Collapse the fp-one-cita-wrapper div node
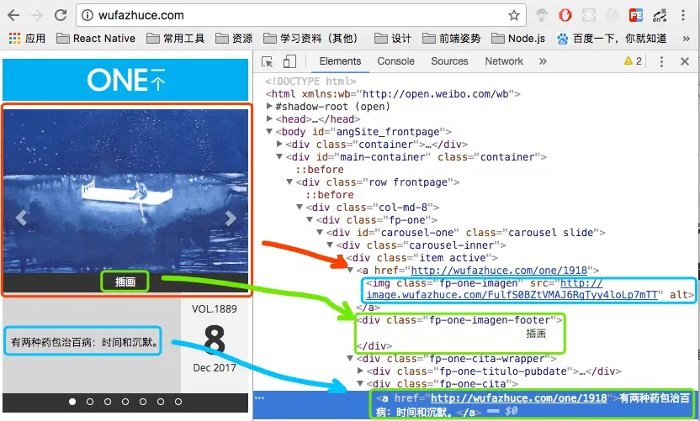This screenshot has width=700, height=421. coord(351,358)
